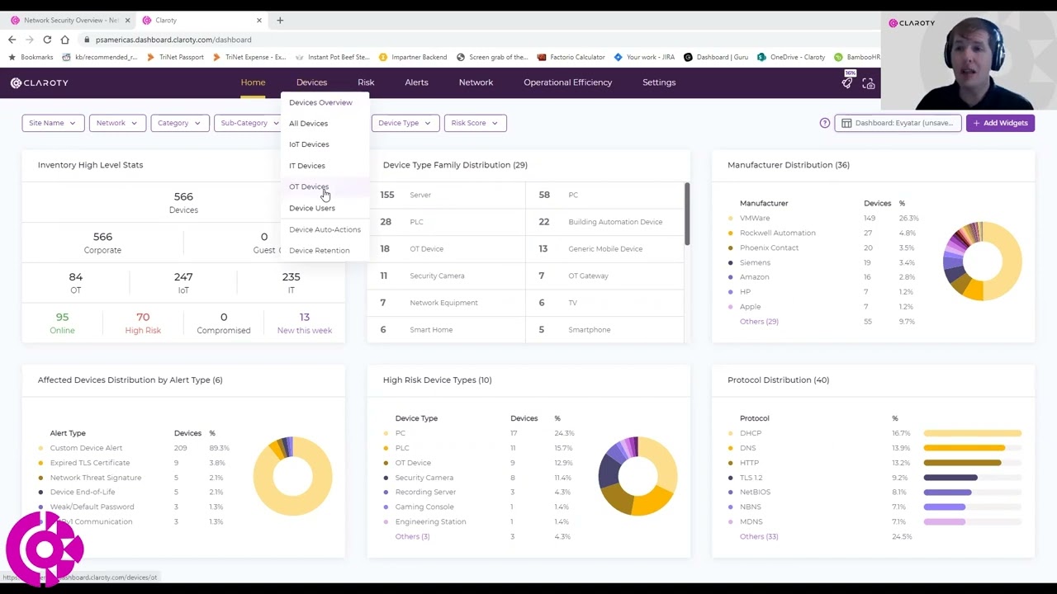Click the 95 Online stat
The height and width of the screenshot is (594, 1057).
click(62, 323)
